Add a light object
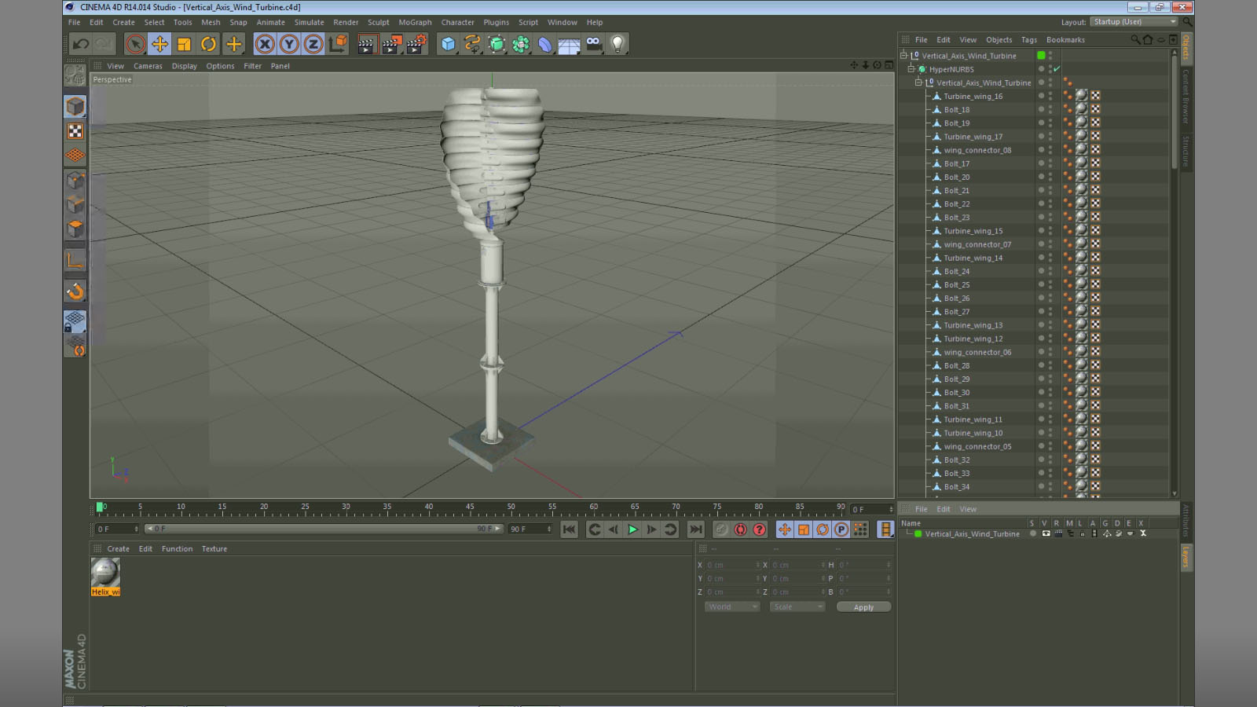Image resolution: width=1257 pixels, height=707 pixels. tap(618, 44)
